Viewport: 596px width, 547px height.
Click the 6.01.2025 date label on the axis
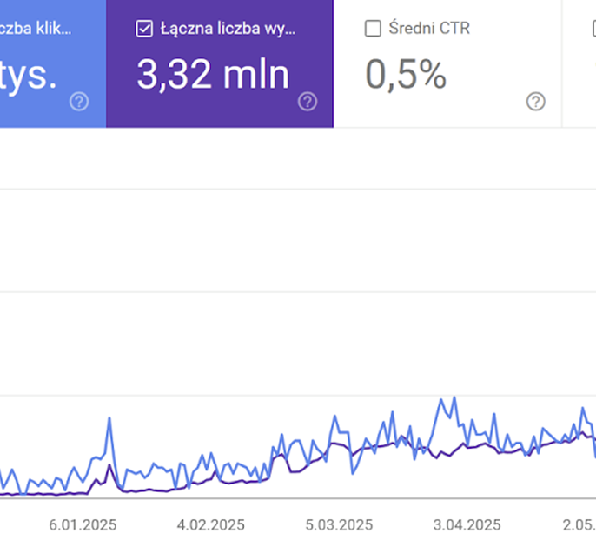(x=83, y=524)
